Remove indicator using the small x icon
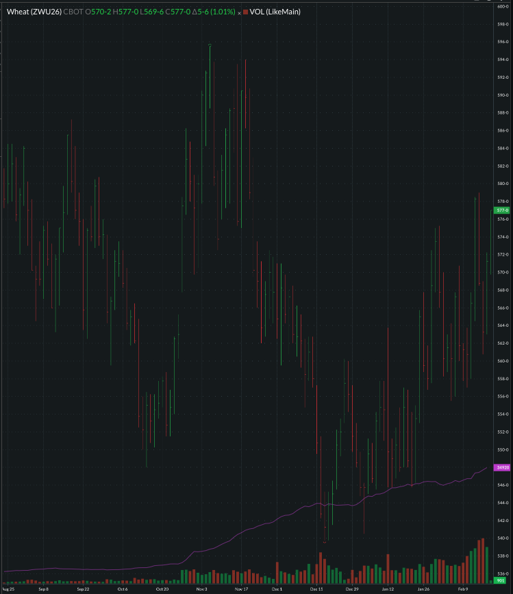 point(239,12)
